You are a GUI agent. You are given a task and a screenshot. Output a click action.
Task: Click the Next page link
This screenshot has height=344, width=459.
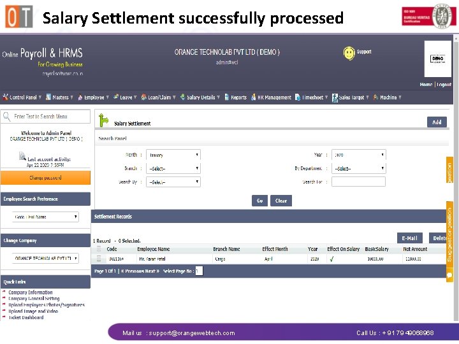[152, 271]
